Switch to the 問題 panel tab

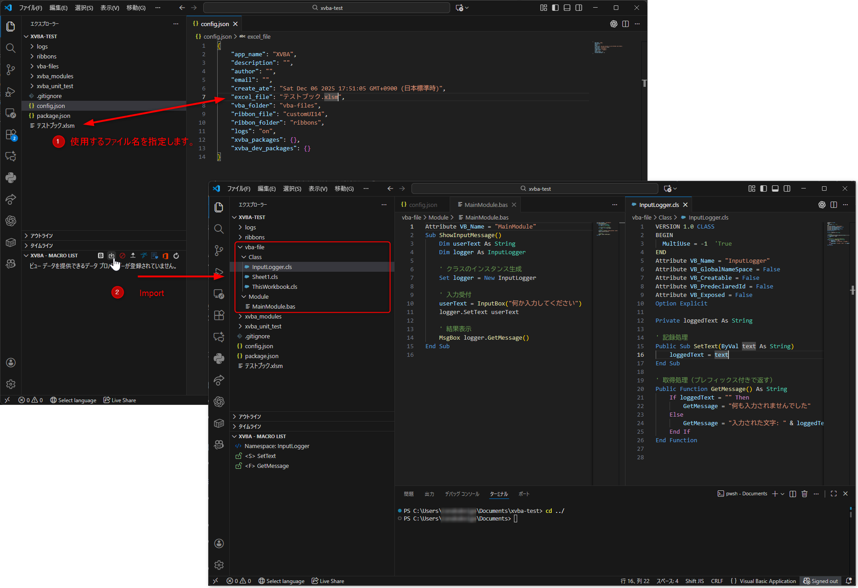point(409,494)
